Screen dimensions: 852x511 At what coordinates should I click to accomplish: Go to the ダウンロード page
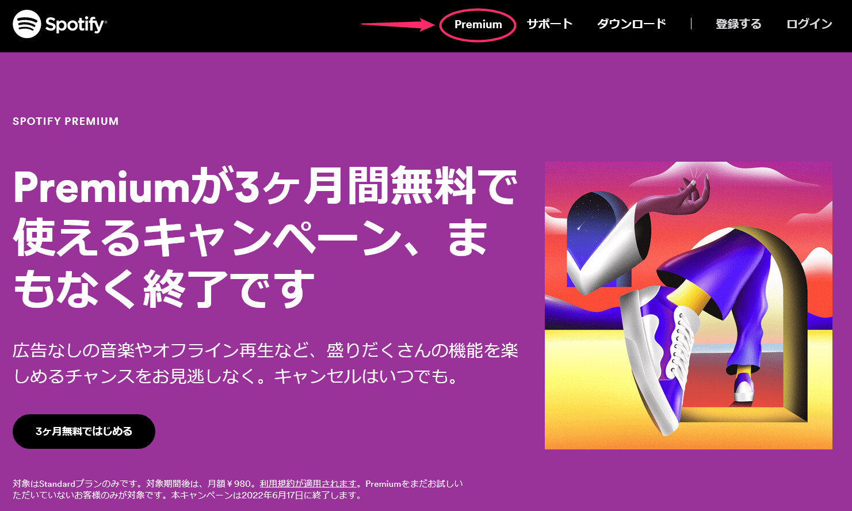[631, 24]
